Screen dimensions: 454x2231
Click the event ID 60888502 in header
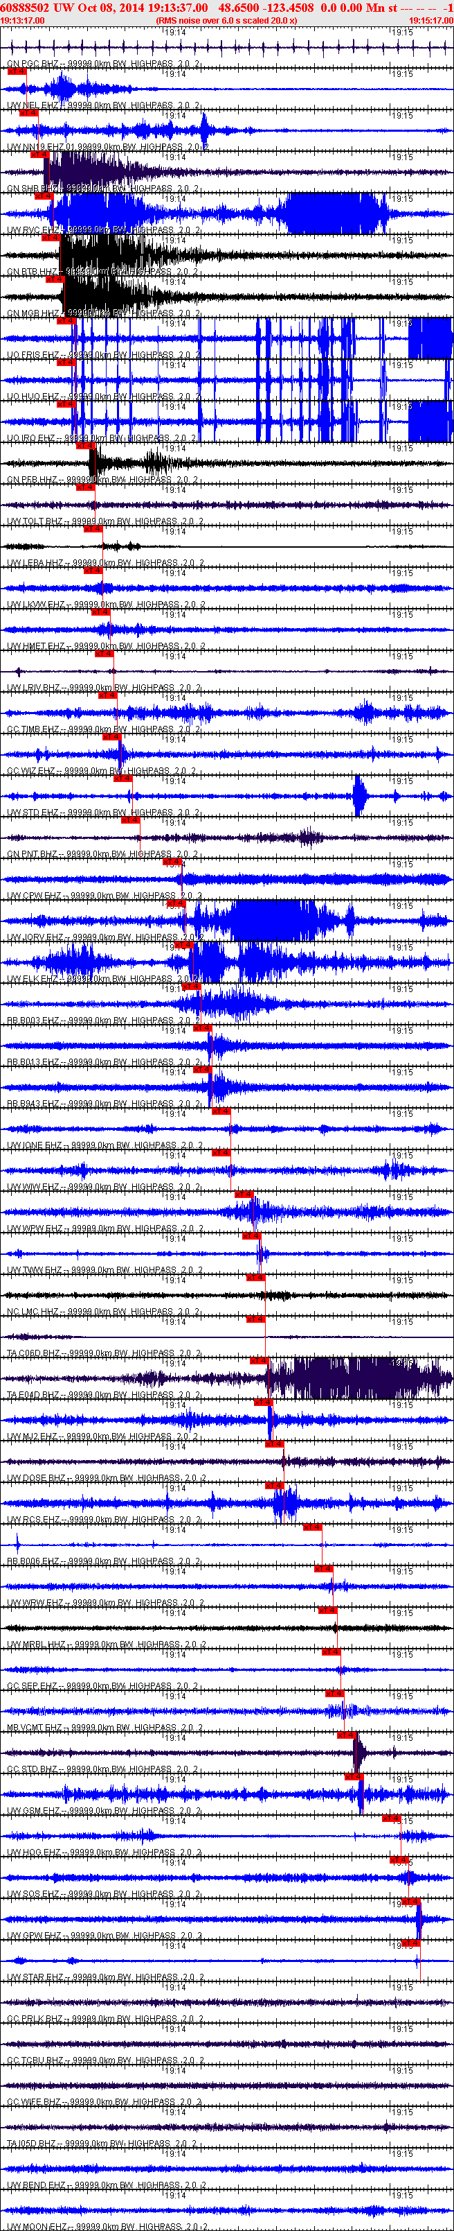[x=25, y=7]
